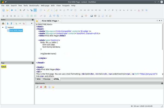Click the yellow test tag
164x108 pixels.
(x=4, y=67)
